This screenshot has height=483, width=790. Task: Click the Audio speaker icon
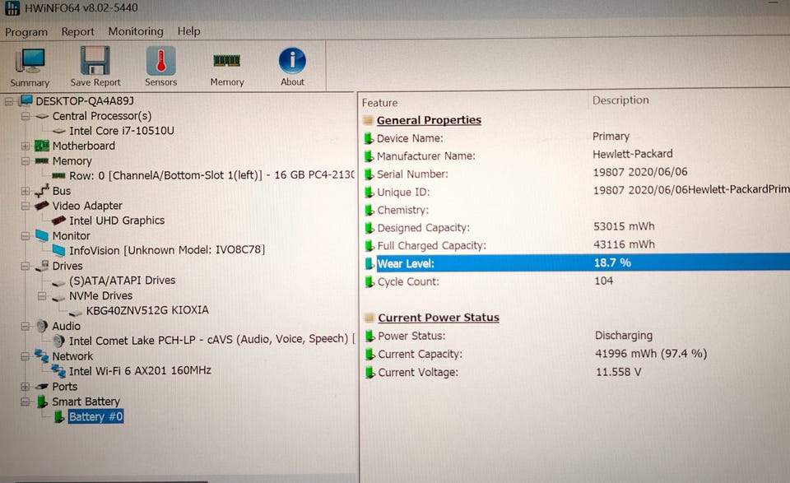(42, 326)
